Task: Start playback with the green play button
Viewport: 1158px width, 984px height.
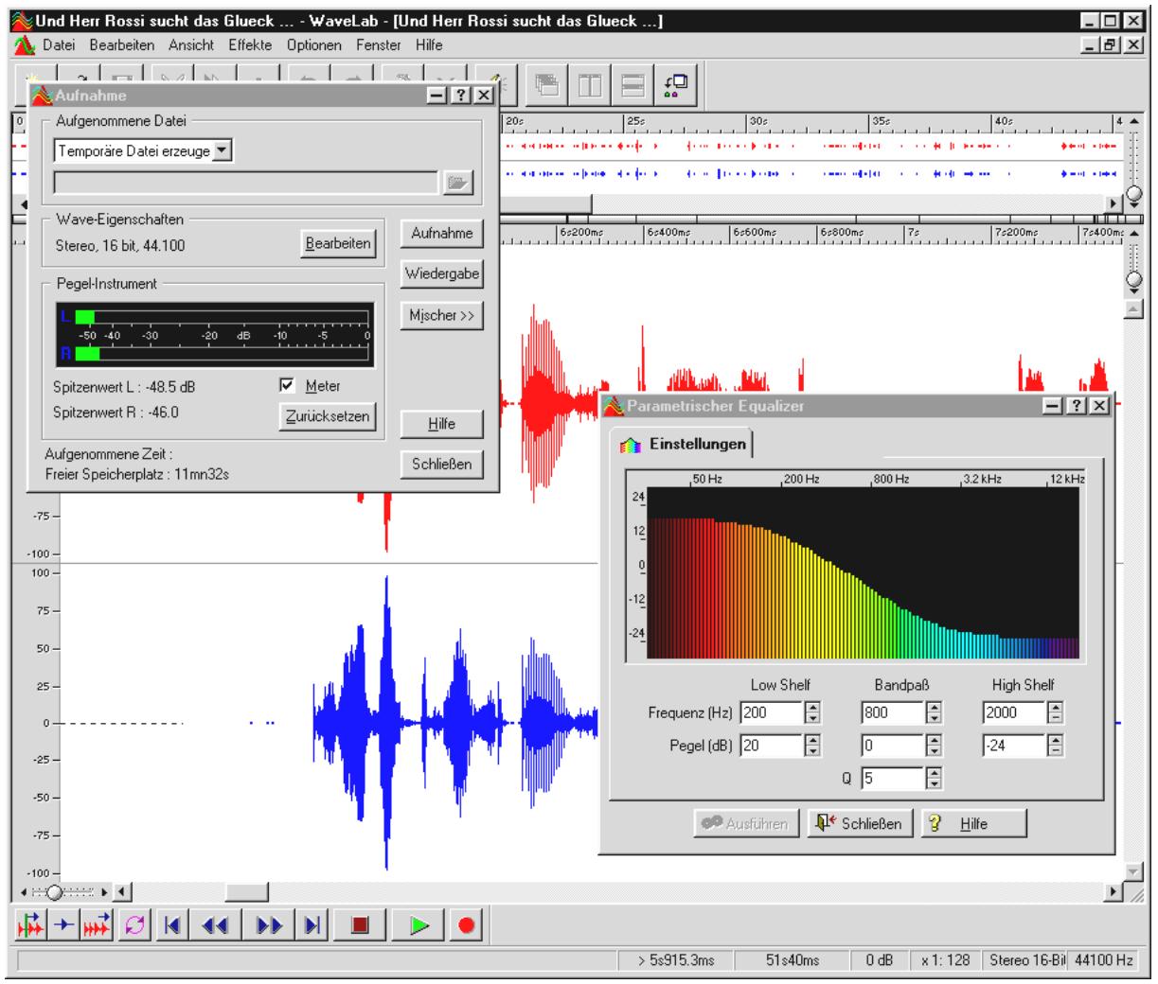Action: click(419, 924)
